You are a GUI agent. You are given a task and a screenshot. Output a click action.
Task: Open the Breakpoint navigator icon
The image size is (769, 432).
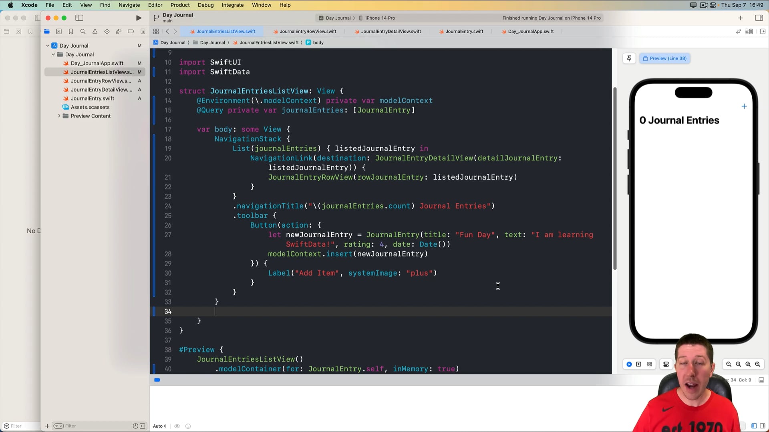(131, 32)
